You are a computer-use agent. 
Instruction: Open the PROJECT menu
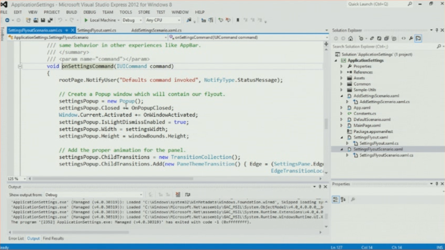click(x=52, y=12)
